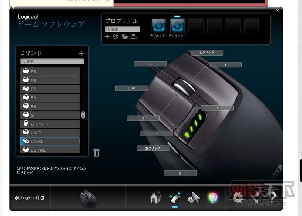Click the mouse device thumbnail in bottom bar

(x=89, y=199)
